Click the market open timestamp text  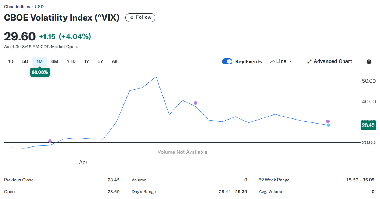coord(41,47)
